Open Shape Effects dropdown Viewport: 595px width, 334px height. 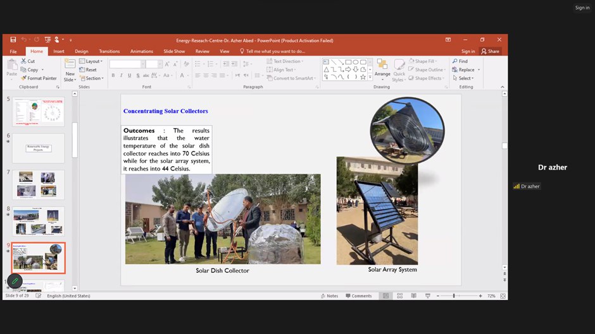coord(427,78)
